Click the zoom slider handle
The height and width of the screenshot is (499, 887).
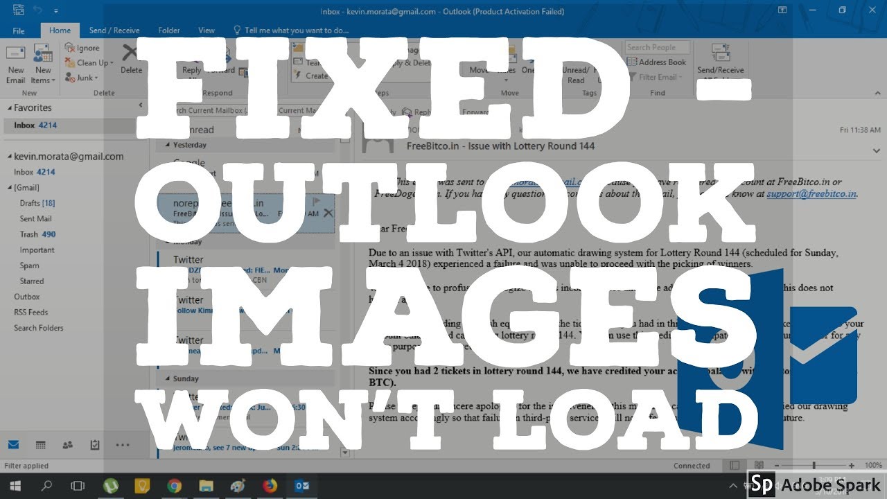pos(814,466)
